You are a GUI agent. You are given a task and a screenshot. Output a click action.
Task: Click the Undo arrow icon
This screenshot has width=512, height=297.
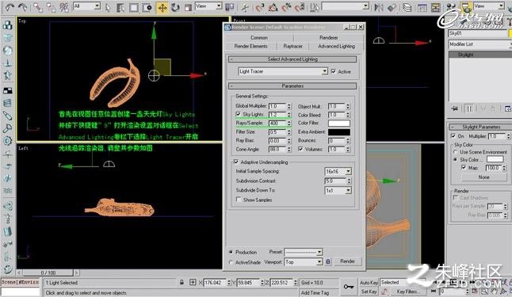(x=10, y=7)
